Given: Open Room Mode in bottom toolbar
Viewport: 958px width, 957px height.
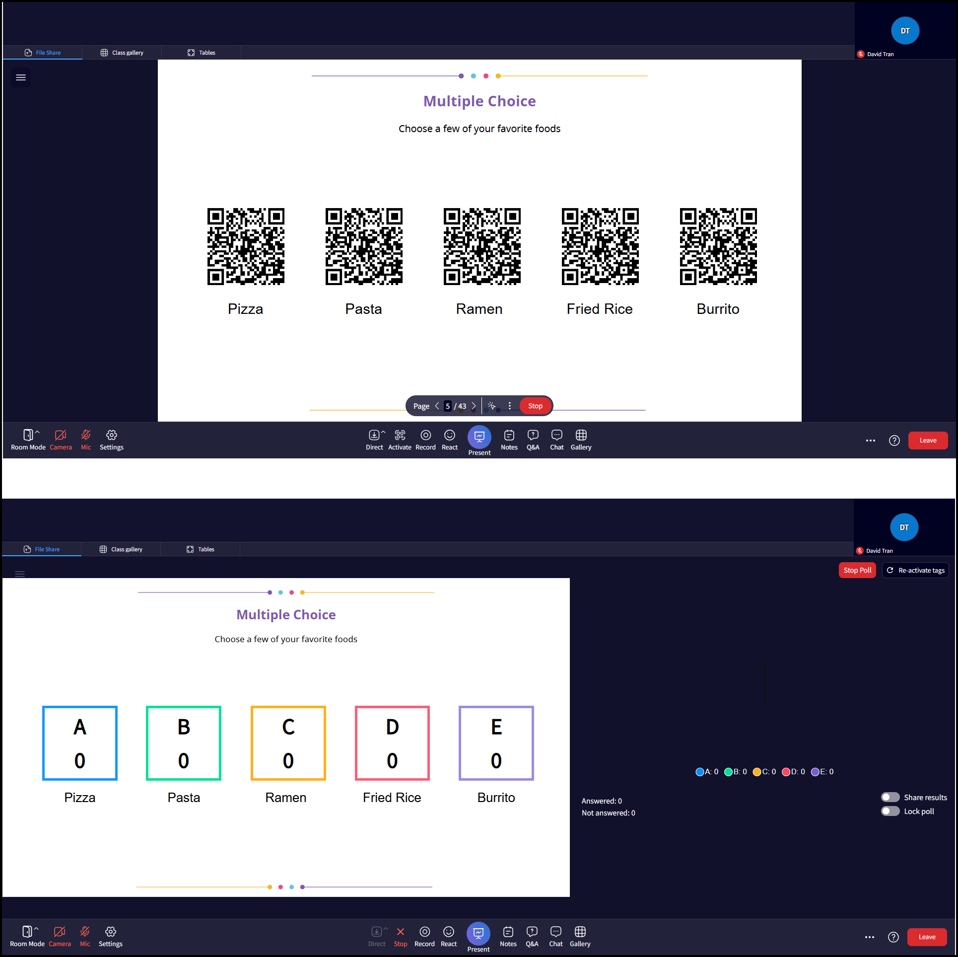Looking at the screenshot, I should click(27, 937).
